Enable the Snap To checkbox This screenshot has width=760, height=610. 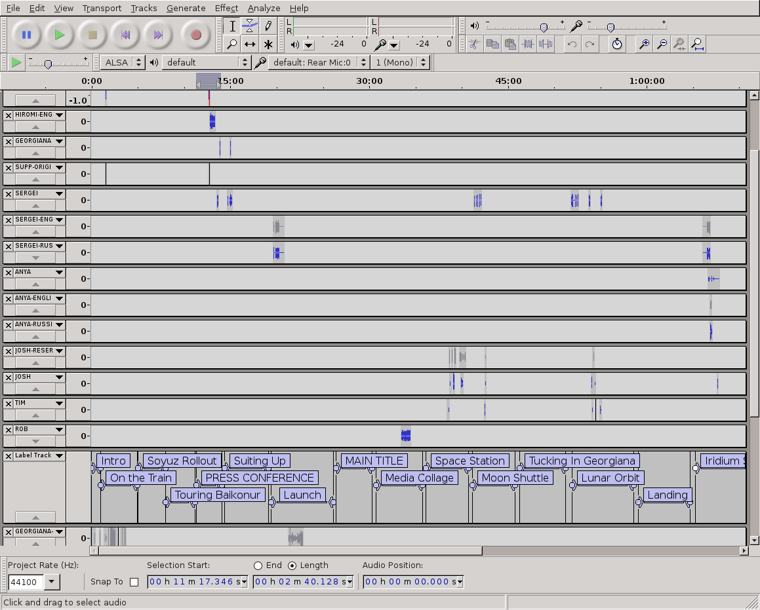[134, 581]
